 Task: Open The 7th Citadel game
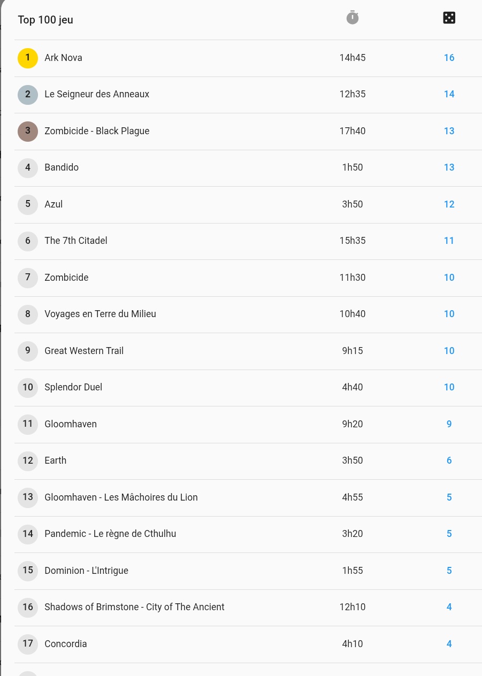pos(248,241)
